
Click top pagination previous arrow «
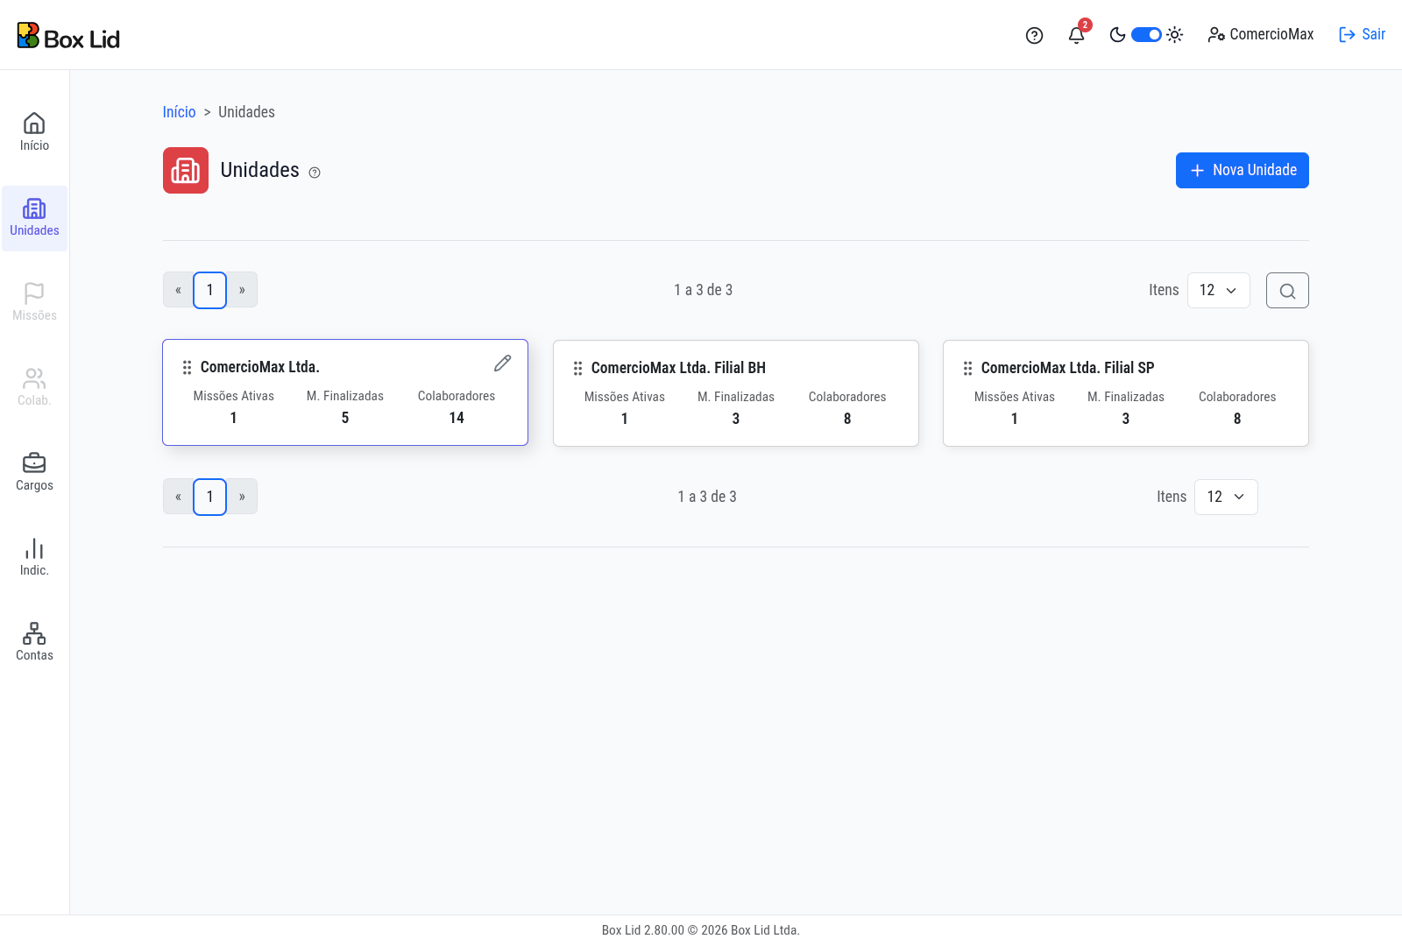[178, 290]
